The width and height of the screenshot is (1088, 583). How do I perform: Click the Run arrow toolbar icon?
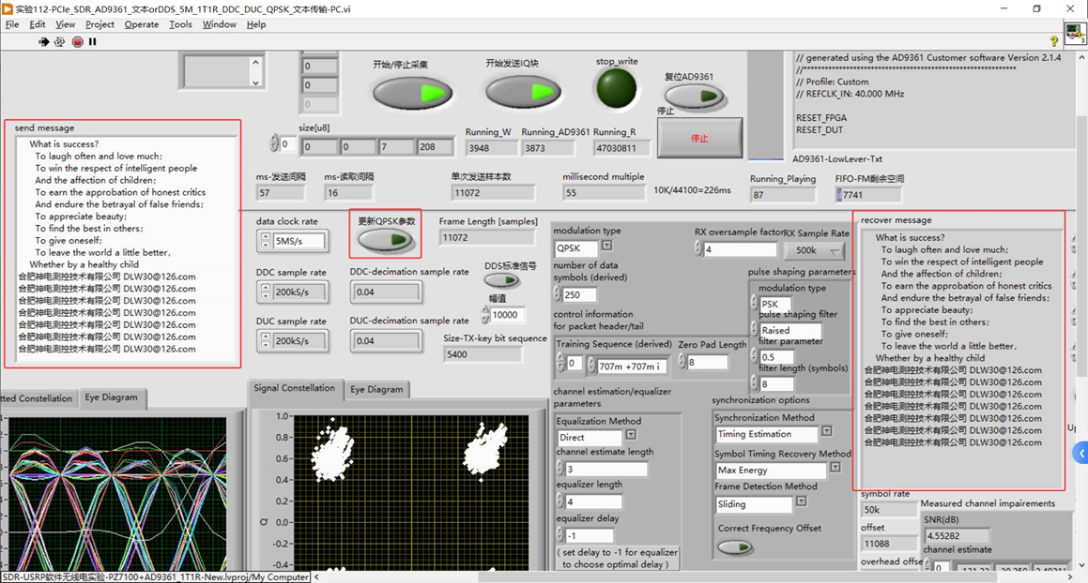pyautogui.click(x=44, y=42)
